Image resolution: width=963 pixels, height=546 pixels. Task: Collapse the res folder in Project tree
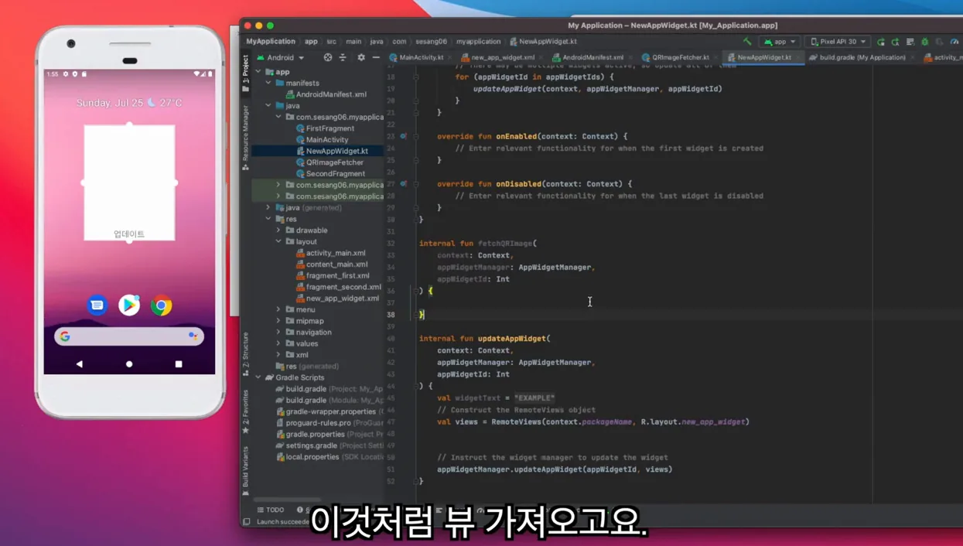click(x=268, y=219)
